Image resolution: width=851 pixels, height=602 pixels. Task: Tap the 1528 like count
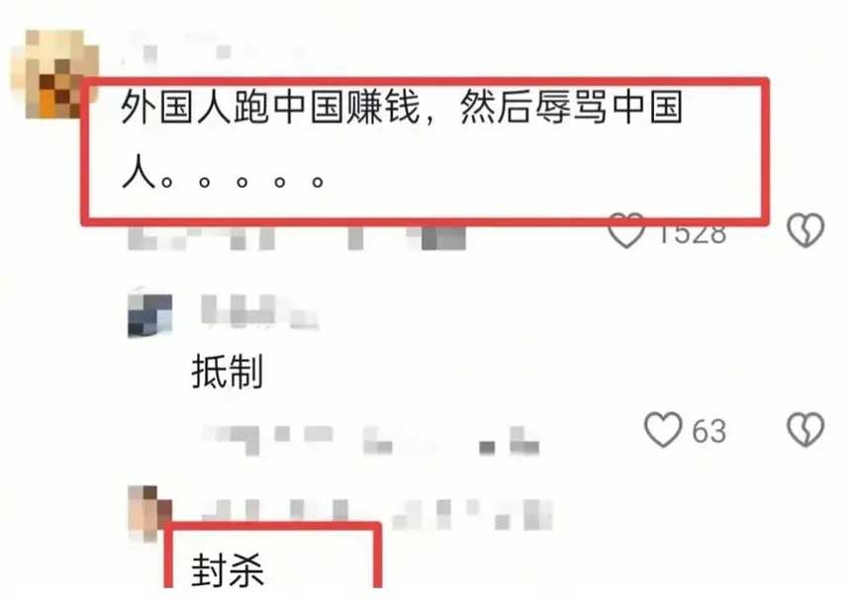(x=692, y=233)
